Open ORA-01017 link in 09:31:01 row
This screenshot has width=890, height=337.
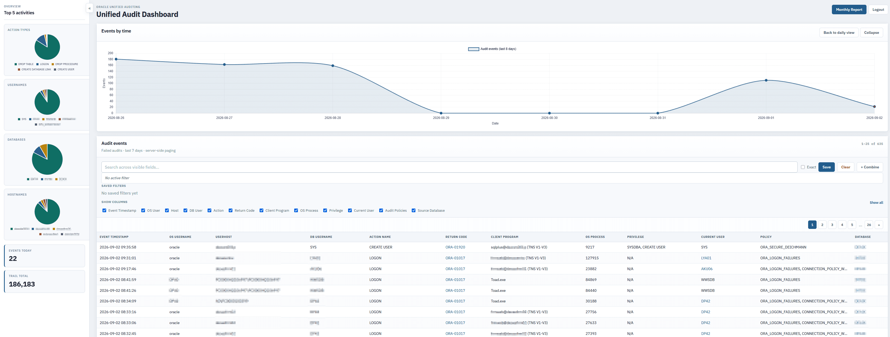pos(455,258)
